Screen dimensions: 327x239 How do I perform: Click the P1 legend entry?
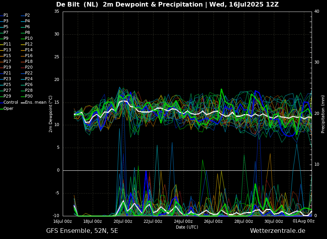[x=6, y=15]
